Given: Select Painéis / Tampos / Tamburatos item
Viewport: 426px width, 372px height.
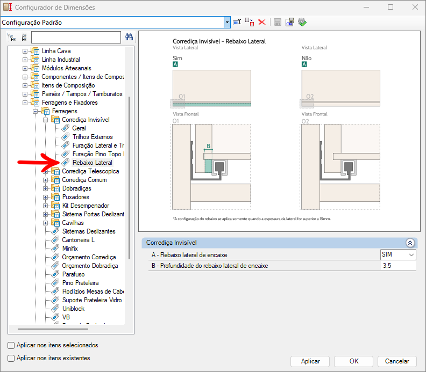Looking at the screenshot, I should pyautogui.click(x=82, y=94).
